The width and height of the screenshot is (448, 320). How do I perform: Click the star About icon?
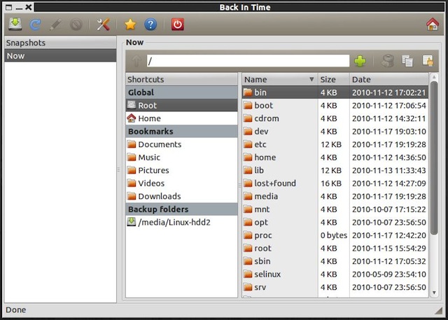[130, 25]
